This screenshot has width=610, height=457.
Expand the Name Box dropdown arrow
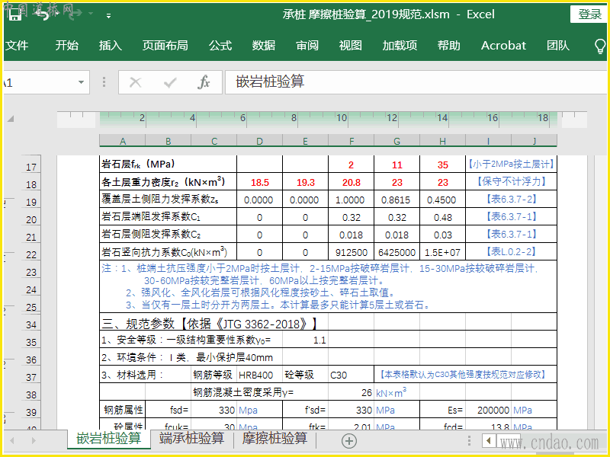[82, 82]
